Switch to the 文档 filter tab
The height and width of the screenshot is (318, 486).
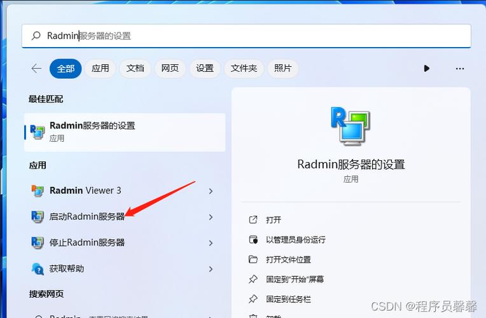(135, 69)
